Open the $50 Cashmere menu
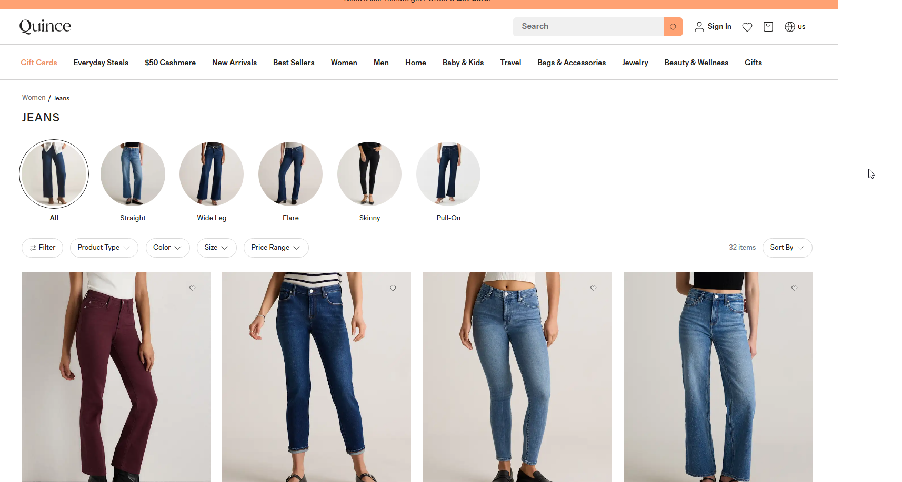This screenshot has height=482, width=902. coord(171,63)
